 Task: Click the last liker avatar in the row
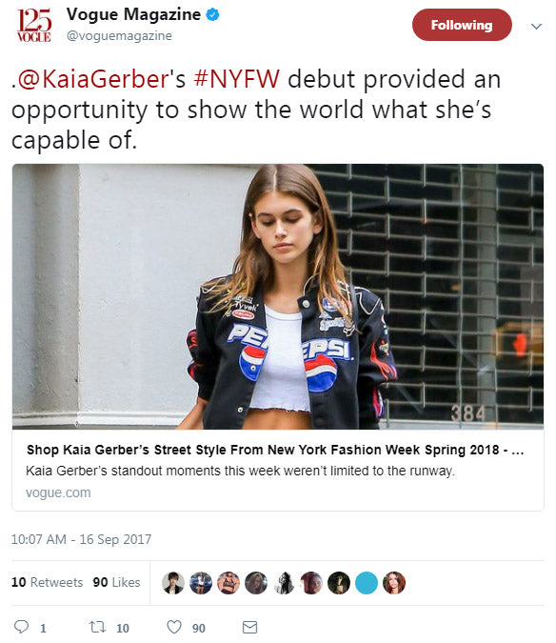[x=394, y=583]
